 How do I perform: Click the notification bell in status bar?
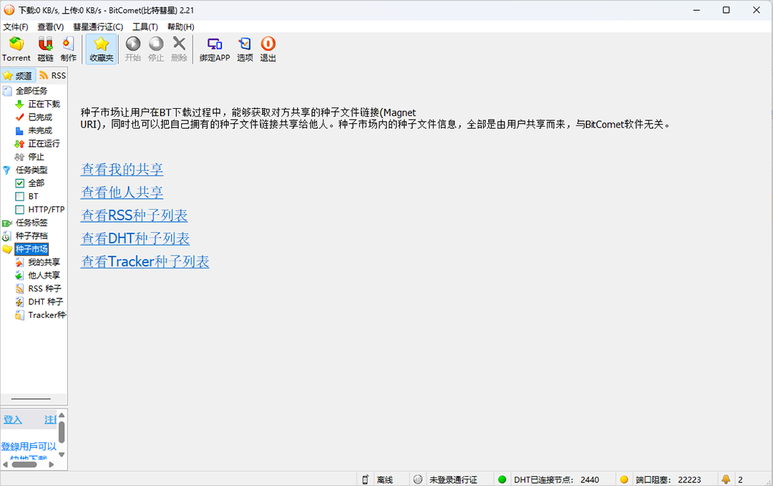[726, 479]
